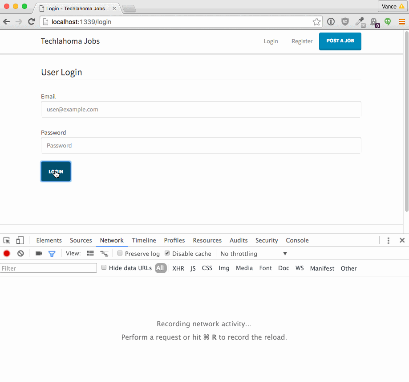409x382 pixels.
Task: Toggle the device toolbar
Action: (20, 240)
